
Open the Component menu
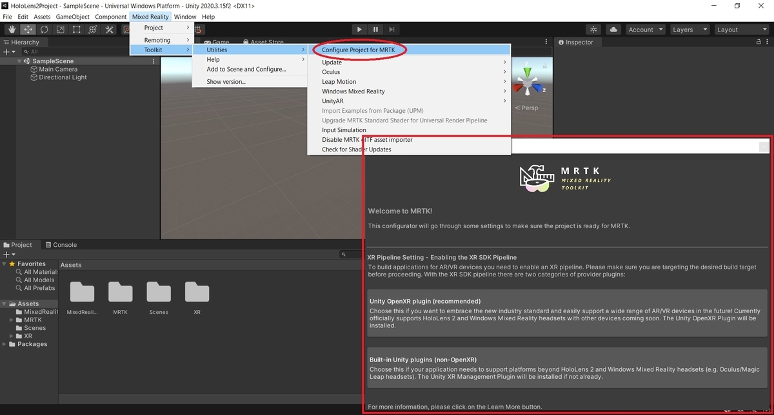pos(110,17)
